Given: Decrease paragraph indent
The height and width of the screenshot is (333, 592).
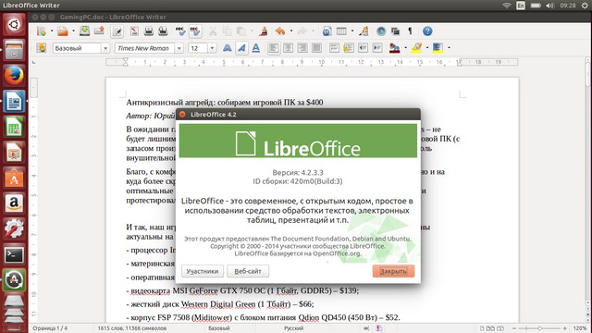Looking at the screenshot, I should click(x=363, y=48).
